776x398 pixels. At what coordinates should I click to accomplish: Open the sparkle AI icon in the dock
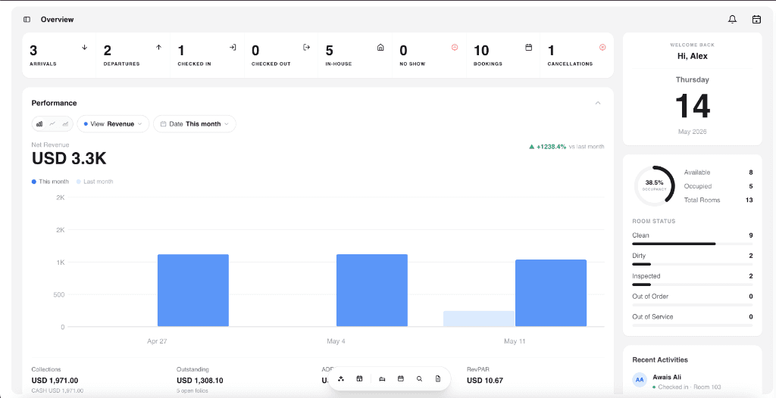point(341,379)
